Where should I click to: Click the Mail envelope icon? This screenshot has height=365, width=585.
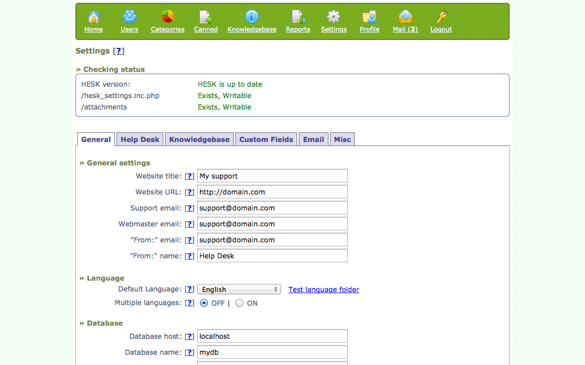pyautogui.click(x=405, y=17)
